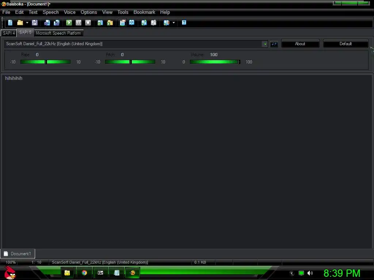Click the About button

[x=300, y=44]
